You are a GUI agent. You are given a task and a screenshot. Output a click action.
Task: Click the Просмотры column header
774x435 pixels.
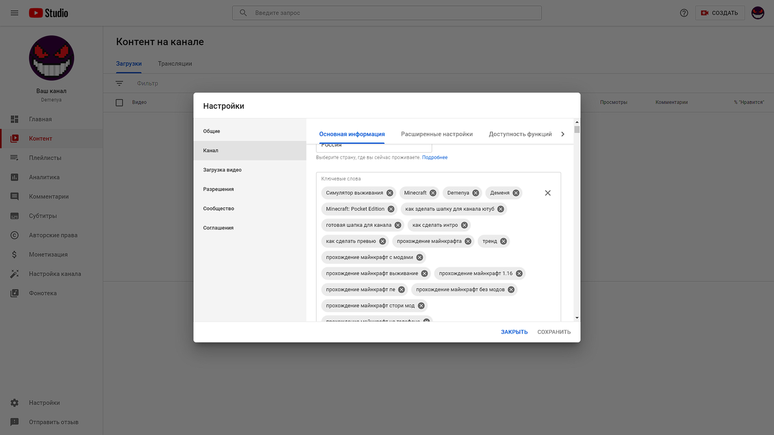coord(613,102)
